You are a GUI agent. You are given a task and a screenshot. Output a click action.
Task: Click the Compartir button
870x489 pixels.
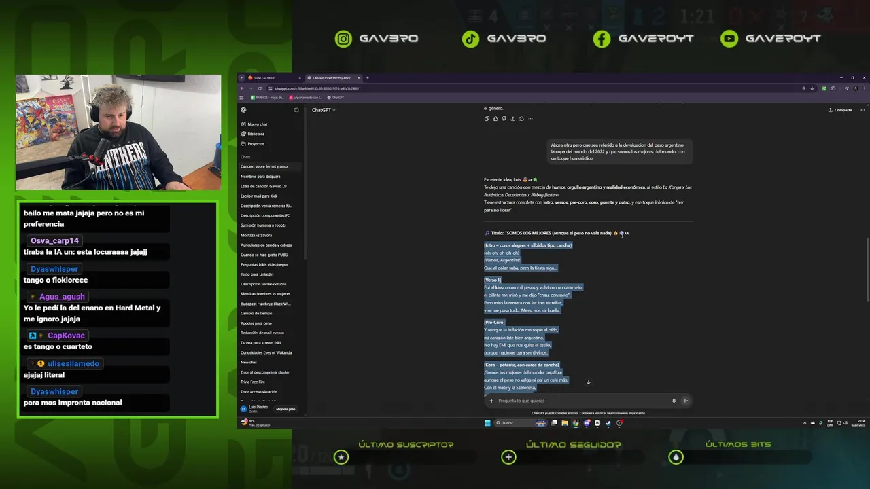coord(840,110)
